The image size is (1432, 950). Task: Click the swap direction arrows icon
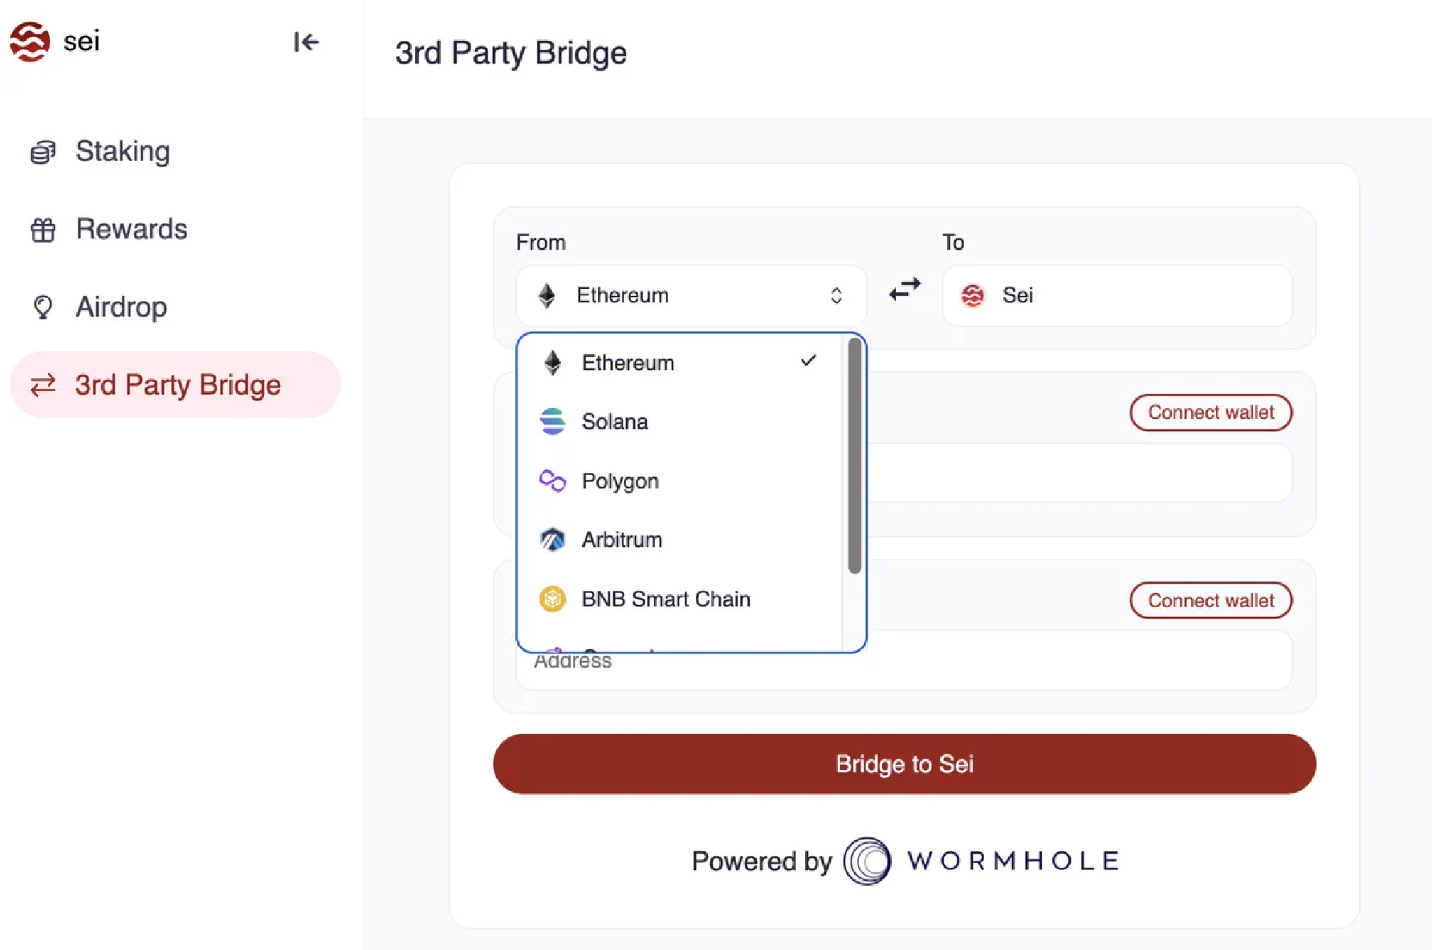click(x=904, y=289)
